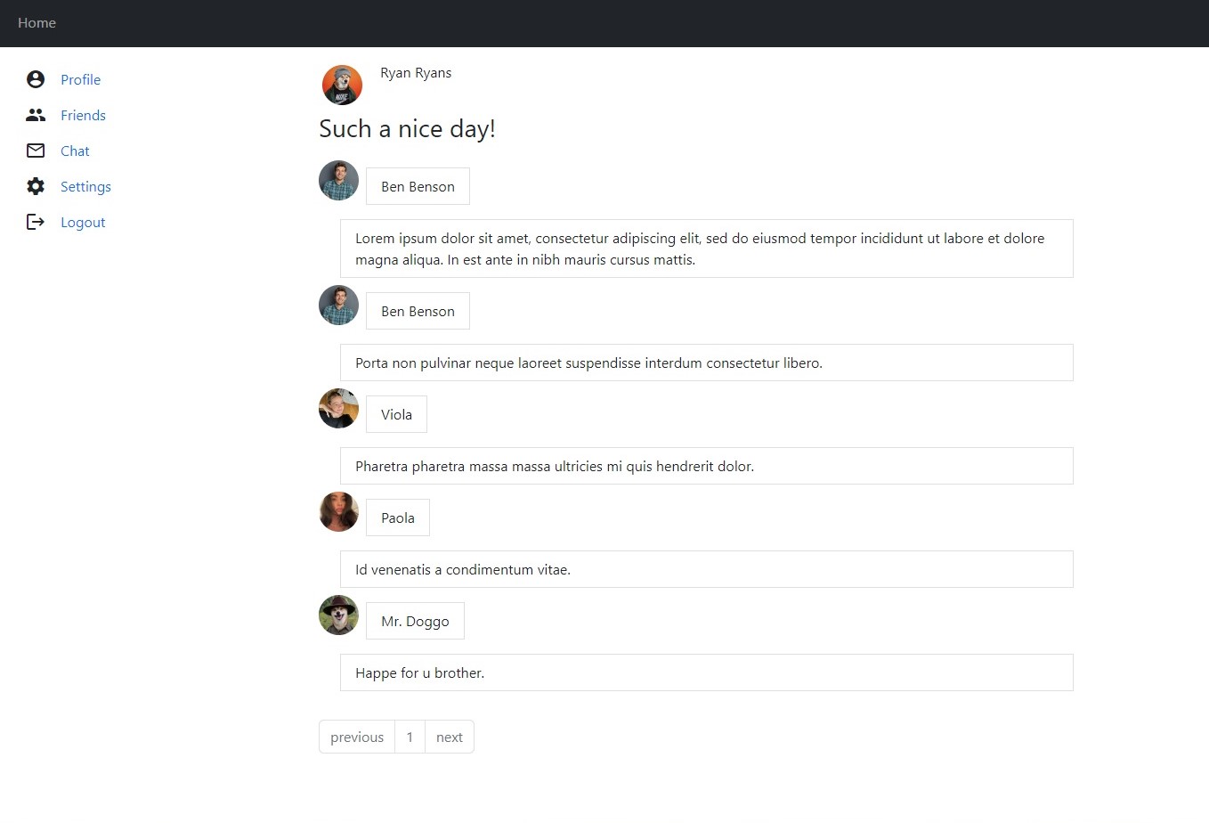The width and height of the screenshot is (1209, 823).
Task: Select page 1 in pagination
Action: coord(410,737)
